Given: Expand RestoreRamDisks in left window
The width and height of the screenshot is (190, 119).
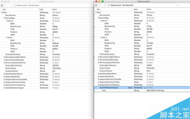Looking at the screenshot, I should [4, 77].
